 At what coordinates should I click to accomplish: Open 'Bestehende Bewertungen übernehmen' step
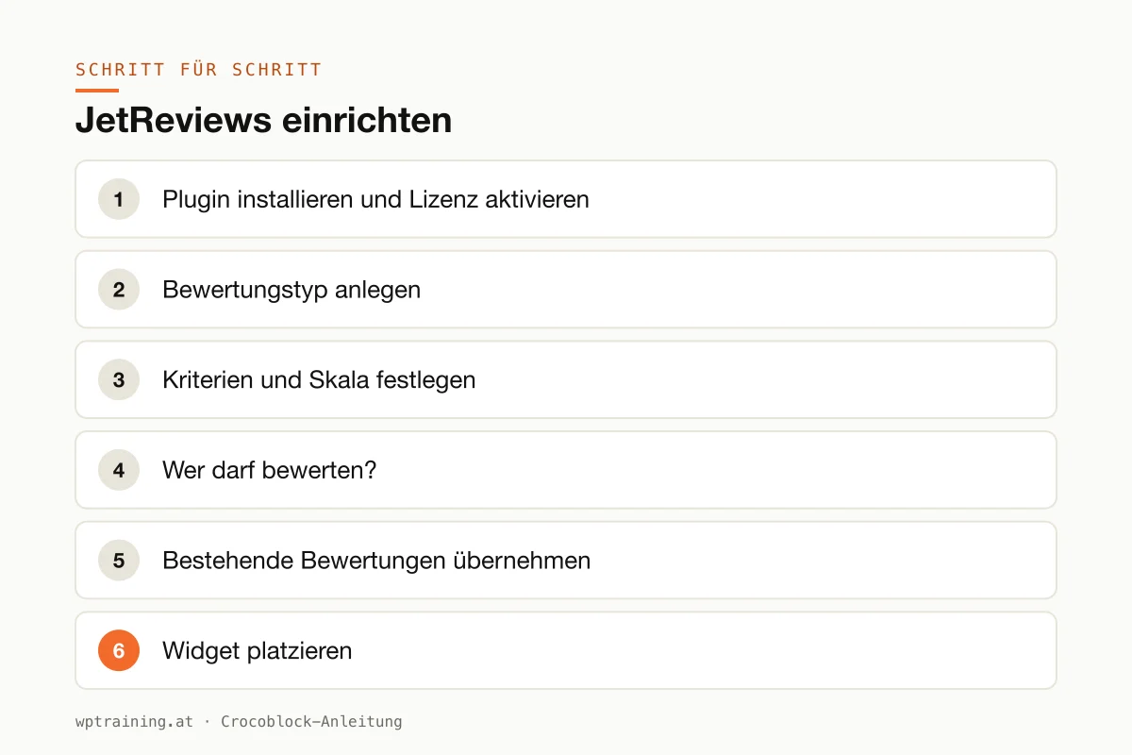pos(566,560)
